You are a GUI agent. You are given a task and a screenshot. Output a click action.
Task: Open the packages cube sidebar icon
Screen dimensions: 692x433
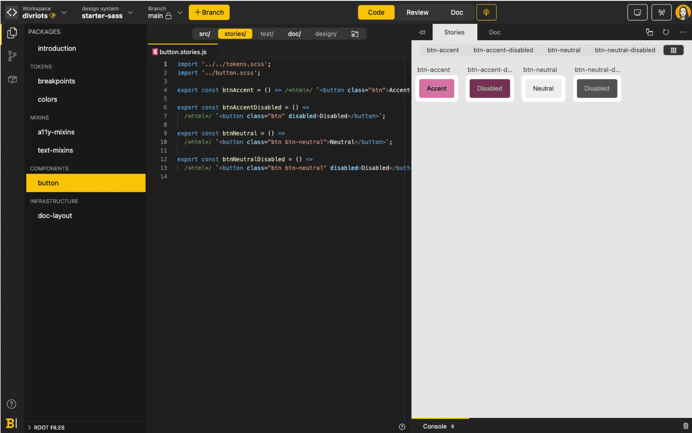click(x=12, y=79)
